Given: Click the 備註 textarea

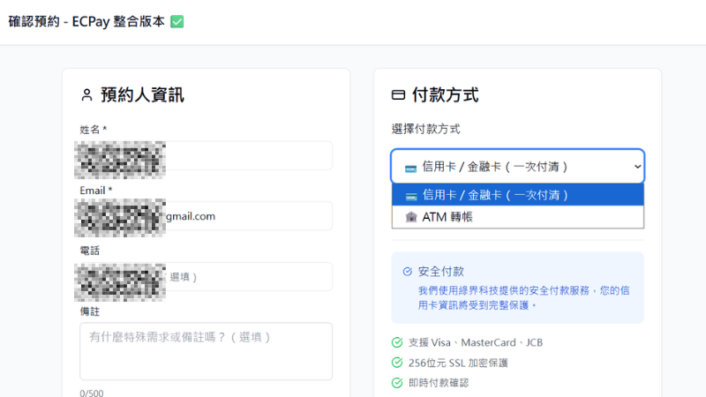Looking at the screenshot, I should [x=207, y=351].
